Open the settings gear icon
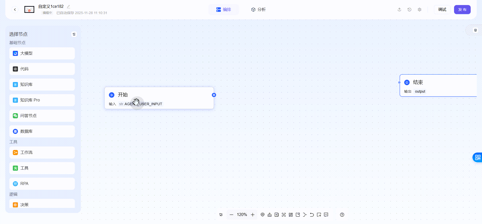The image size is (482, 224). [420, 10]
